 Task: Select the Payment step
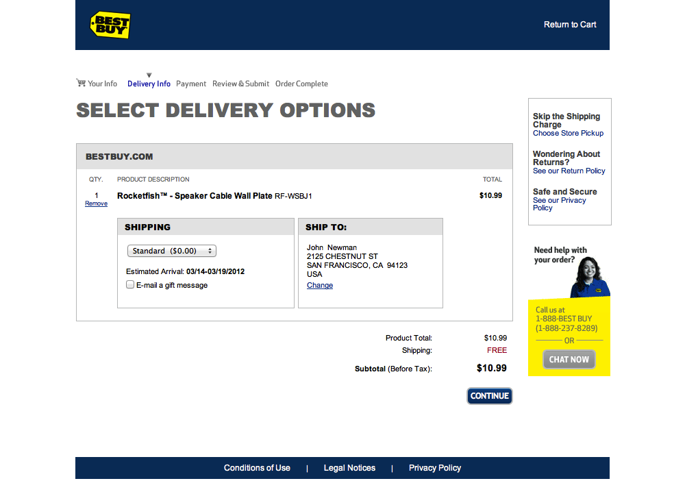(x=191, y=84)
